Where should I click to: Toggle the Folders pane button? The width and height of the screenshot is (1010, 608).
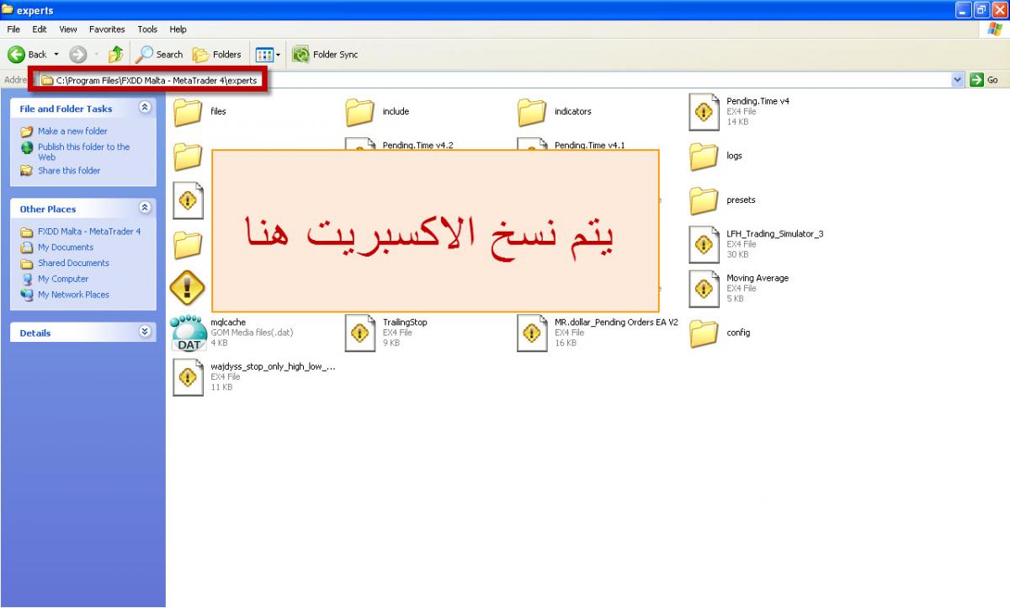(217, 55)
